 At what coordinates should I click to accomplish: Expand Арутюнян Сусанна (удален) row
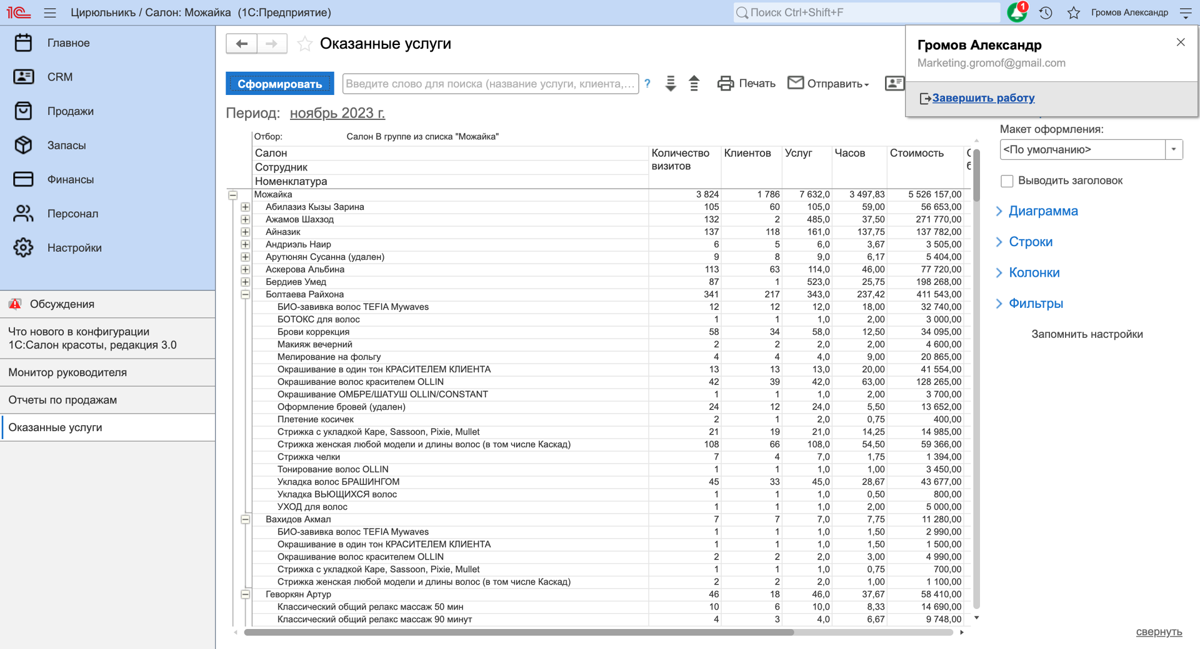point(245,257)
